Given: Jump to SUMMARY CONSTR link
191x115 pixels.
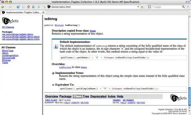Looking at the screenshot, I should [75, 103].
